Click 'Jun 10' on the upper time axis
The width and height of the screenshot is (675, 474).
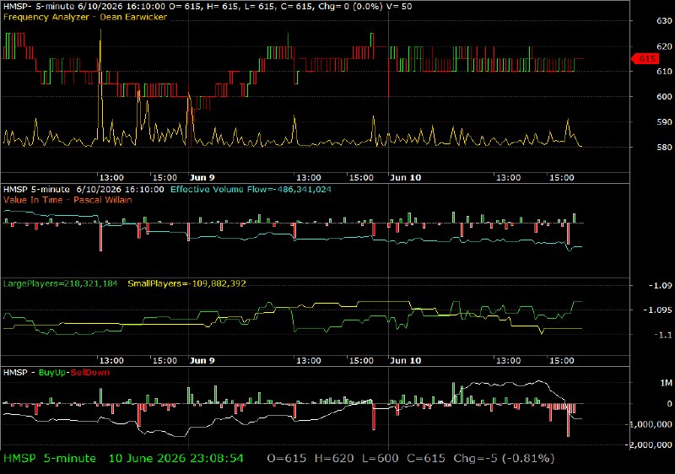tap(406, 178)
